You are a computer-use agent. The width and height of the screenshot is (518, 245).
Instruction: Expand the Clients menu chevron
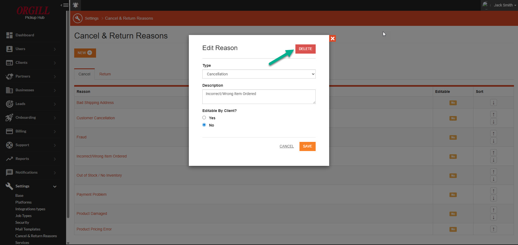[x=55, y=63]
